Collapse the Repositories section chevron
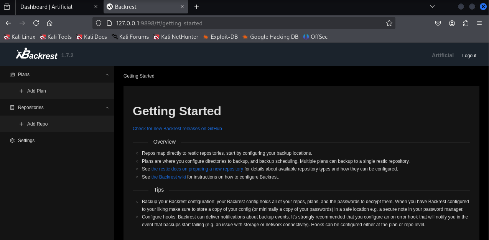 point(107,108)
